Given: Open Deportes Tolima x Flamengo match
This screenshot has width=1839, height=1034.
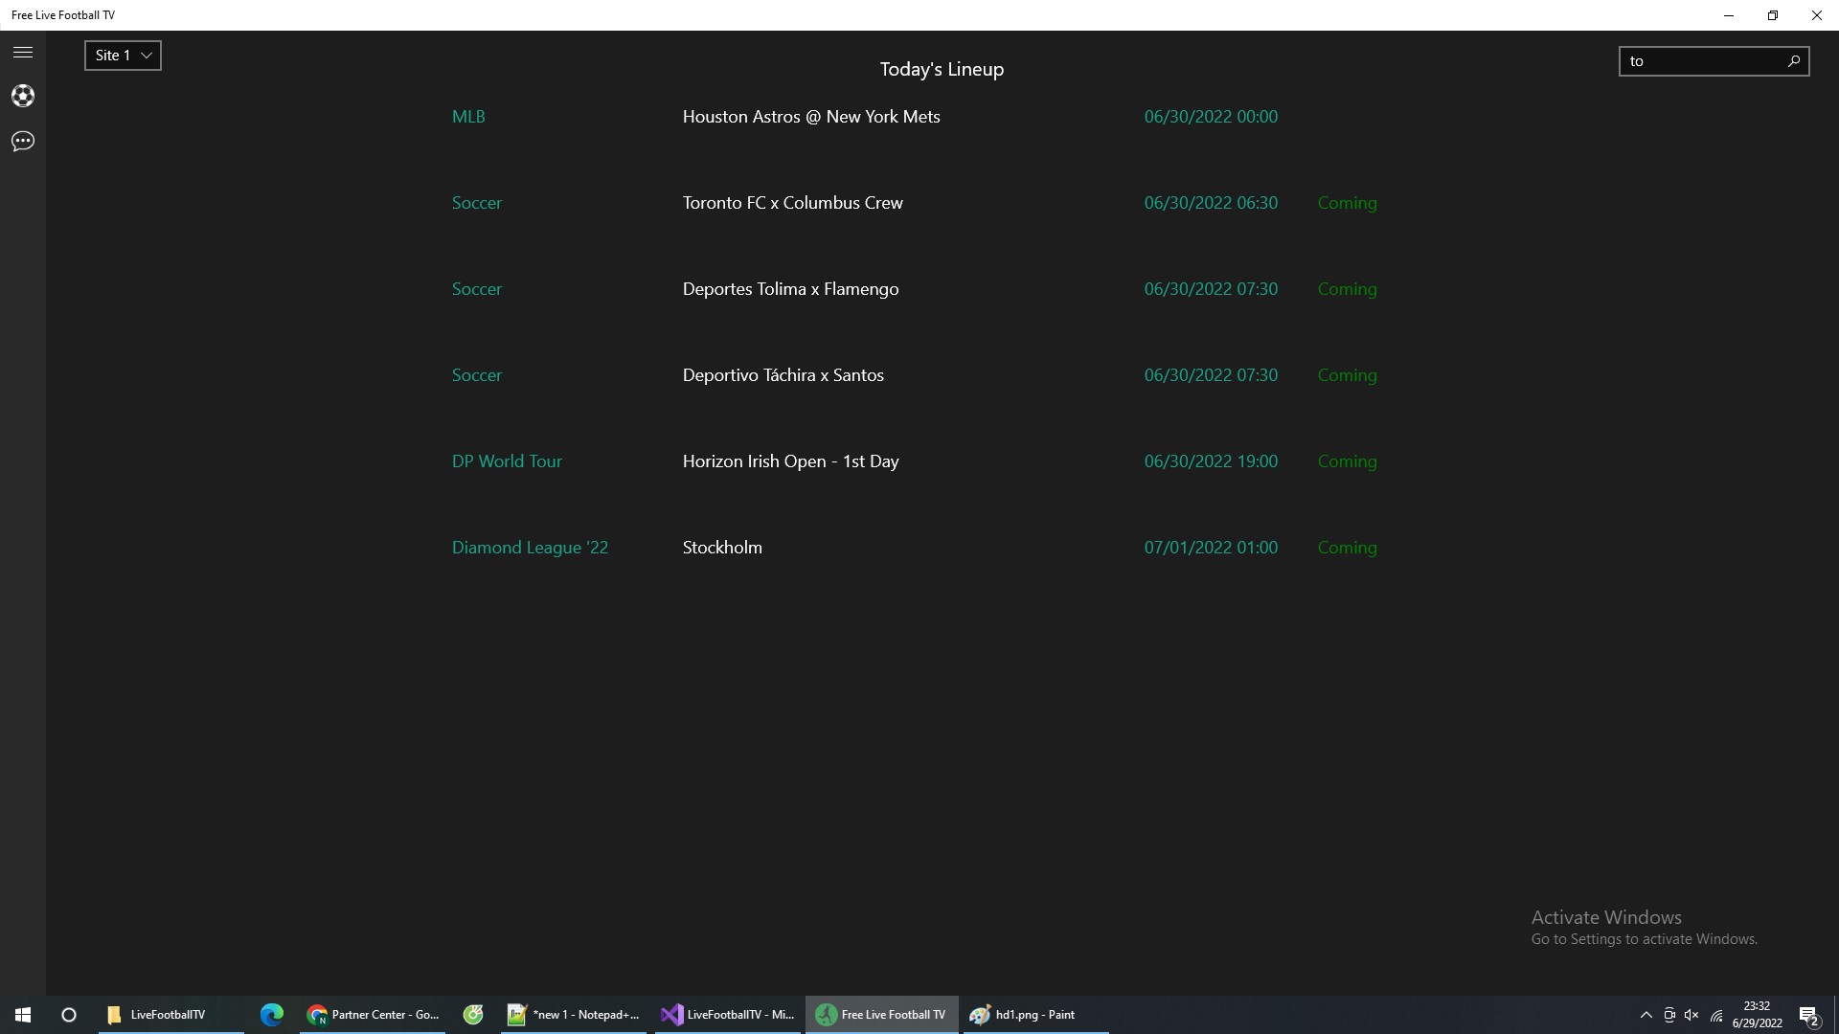Looking at the screenshot, I should (x=790, y=289).
